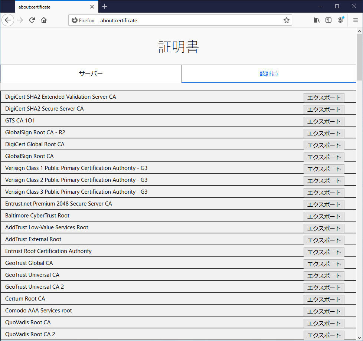
Task: Click the scrollbar up arrow
Action: 359,31
